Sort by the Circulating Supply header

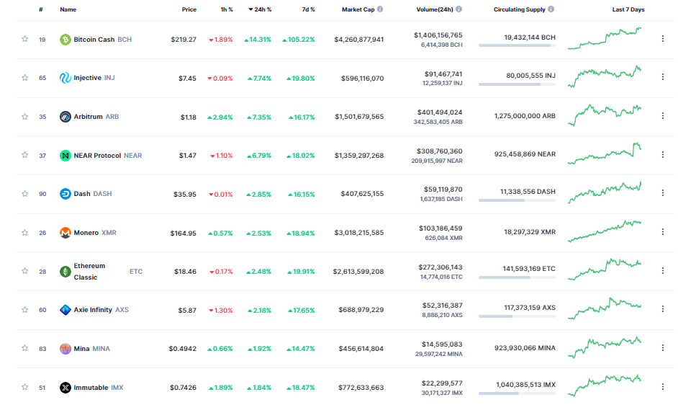(520, 9)
